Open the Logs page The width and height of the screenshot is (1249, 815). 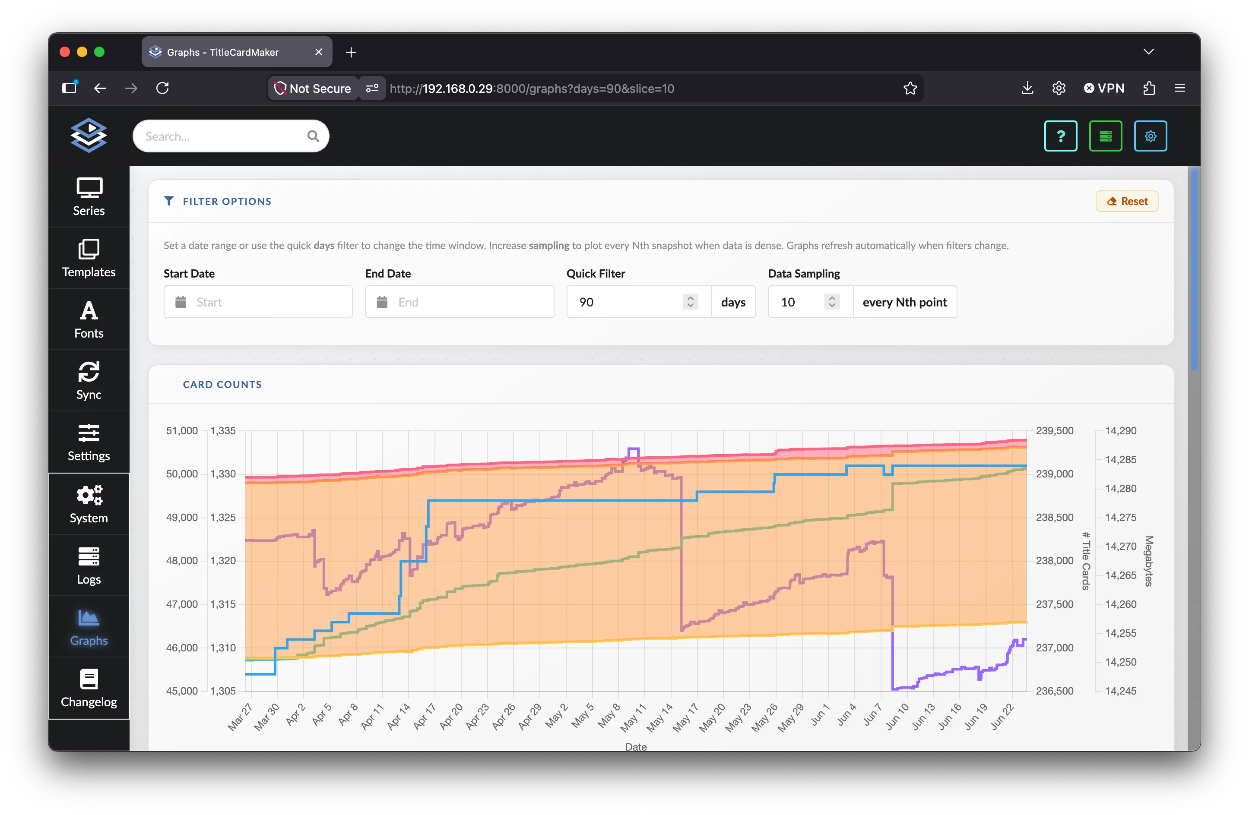(x=89, y=565)
